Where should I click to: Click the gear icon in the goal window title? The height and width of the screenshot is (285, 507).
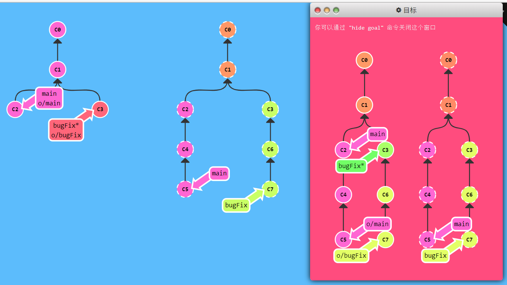pyautogui.click(x=399, y=10)
